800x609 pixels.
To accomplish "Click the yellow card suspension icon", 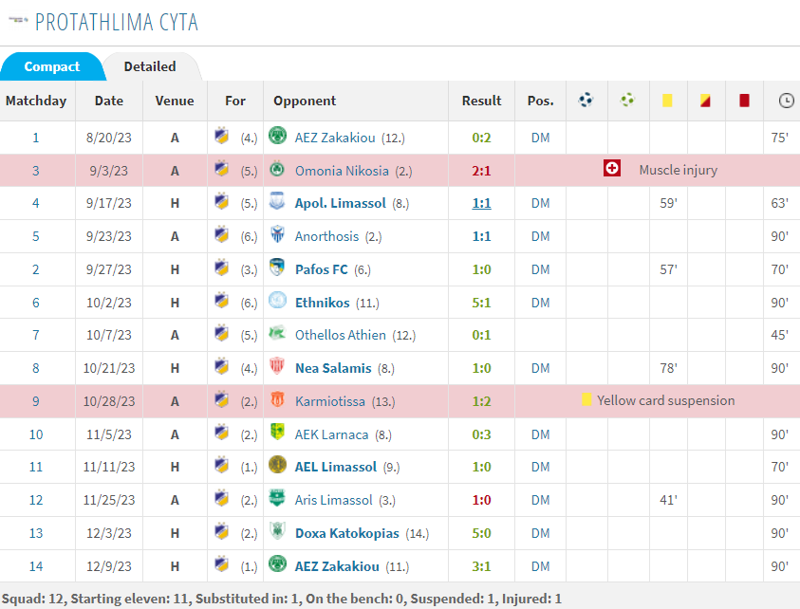I will [x=586, y=400].
